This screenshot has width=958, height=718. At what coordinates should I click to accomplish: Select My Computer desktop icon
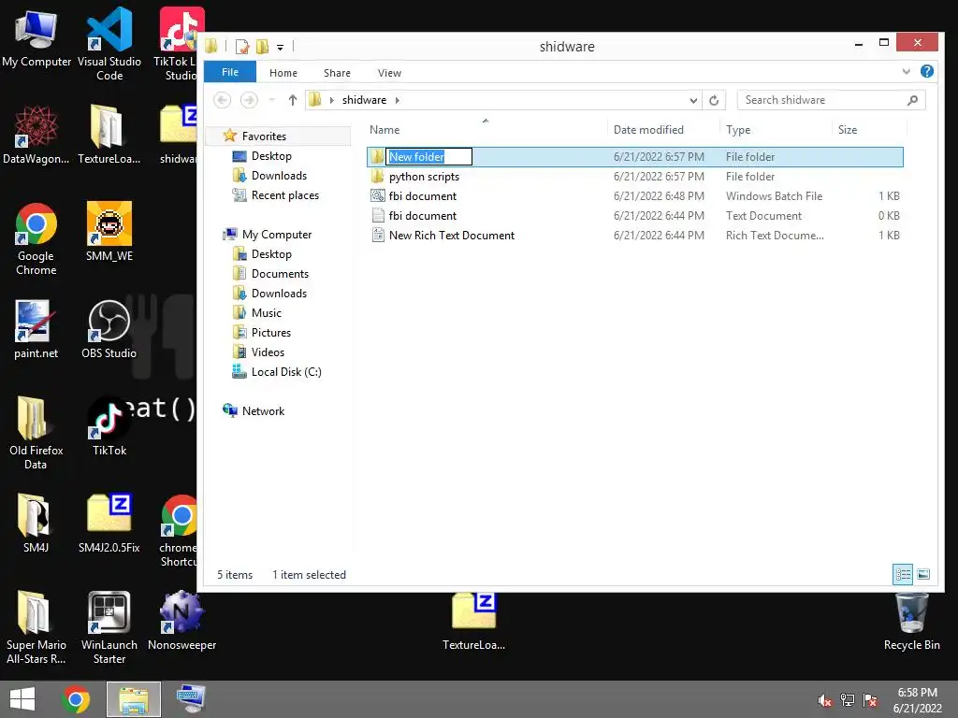click(x=36, y=37)
